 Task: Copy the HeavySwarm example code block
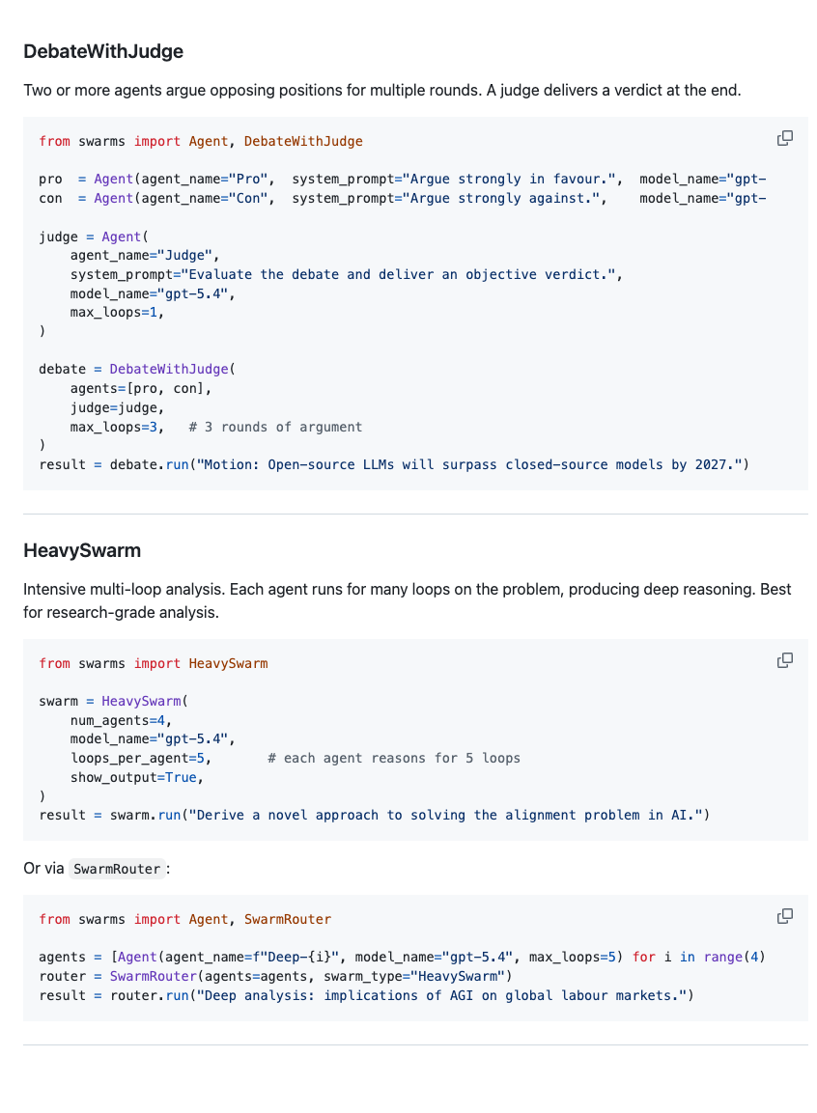(784, 660)
